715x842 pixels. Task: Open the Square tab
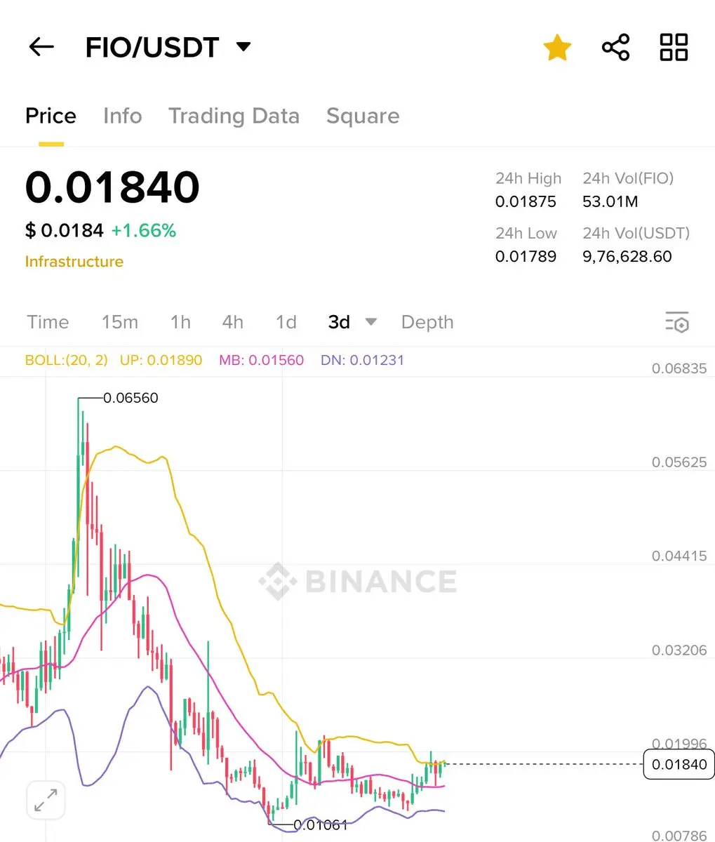363,116
